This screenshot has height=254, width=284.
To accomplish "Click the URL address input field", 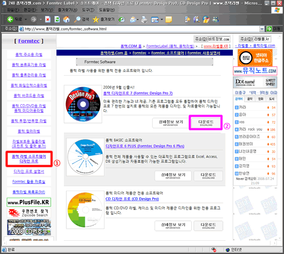I will tap(142, 29).
